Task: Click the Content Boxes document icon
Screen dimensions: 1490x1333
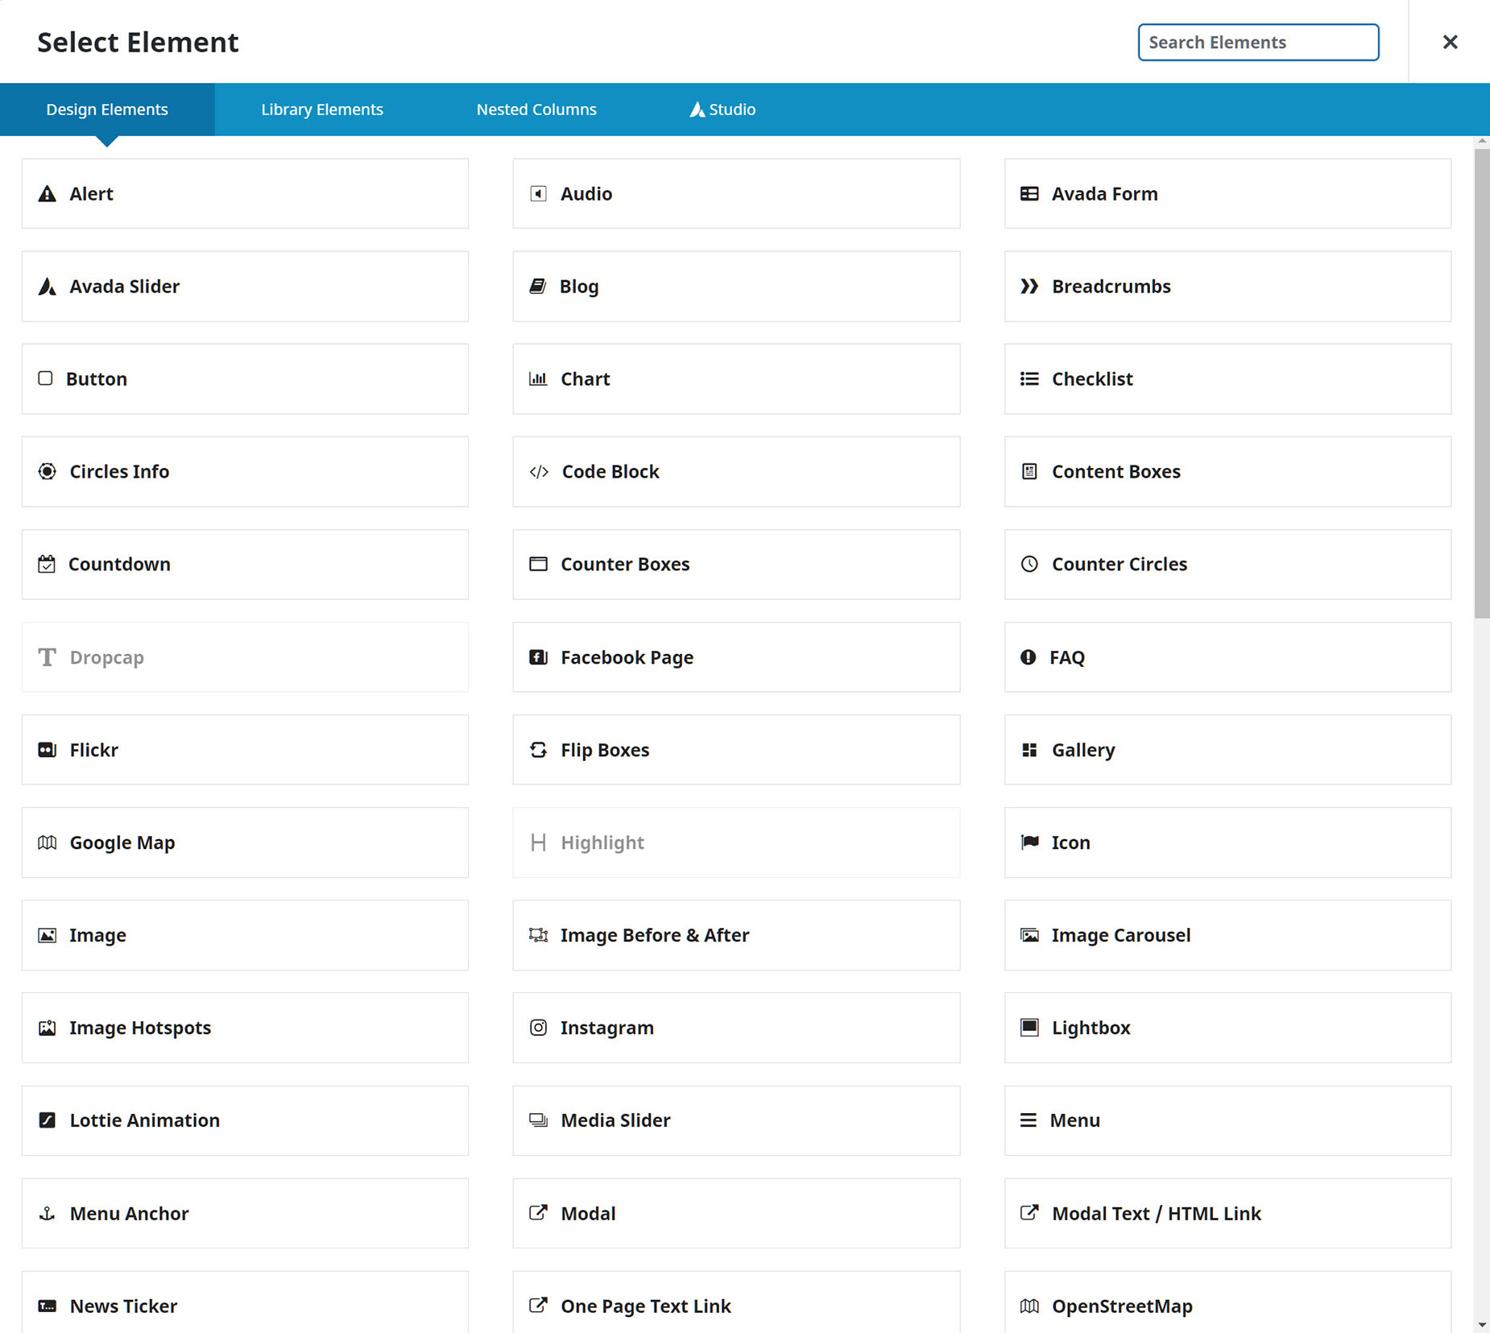Action: 1029,472
